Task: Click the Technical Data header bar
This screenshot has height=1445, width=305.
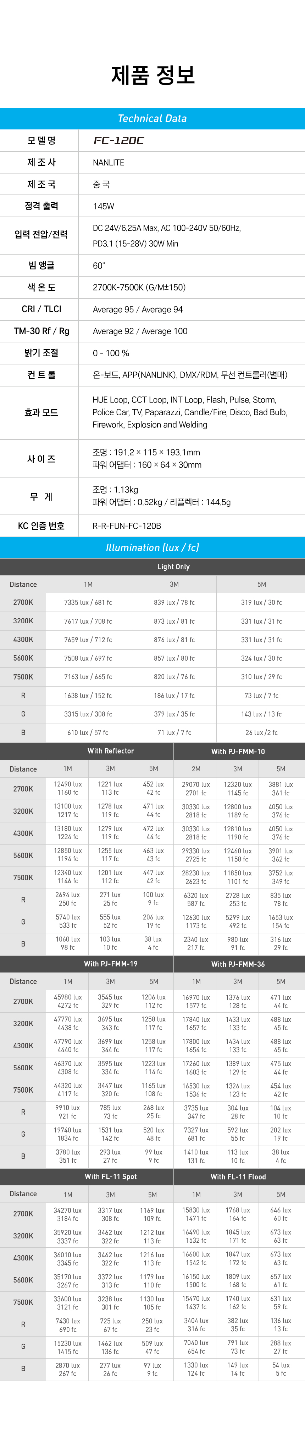Action: (152, 118)
